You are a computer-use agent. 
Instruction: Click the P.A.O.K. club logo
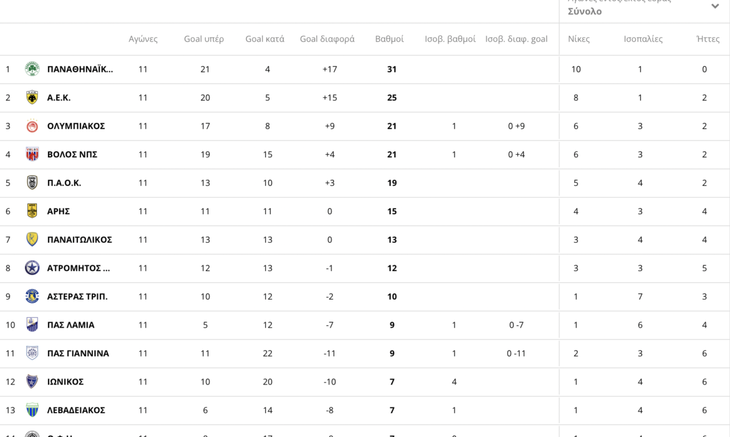point(32,183)
